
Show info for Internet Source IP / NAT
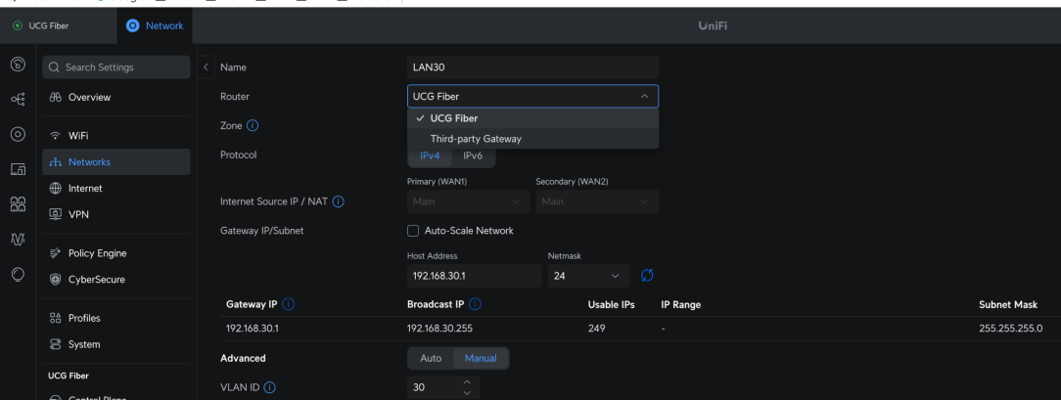339,201
